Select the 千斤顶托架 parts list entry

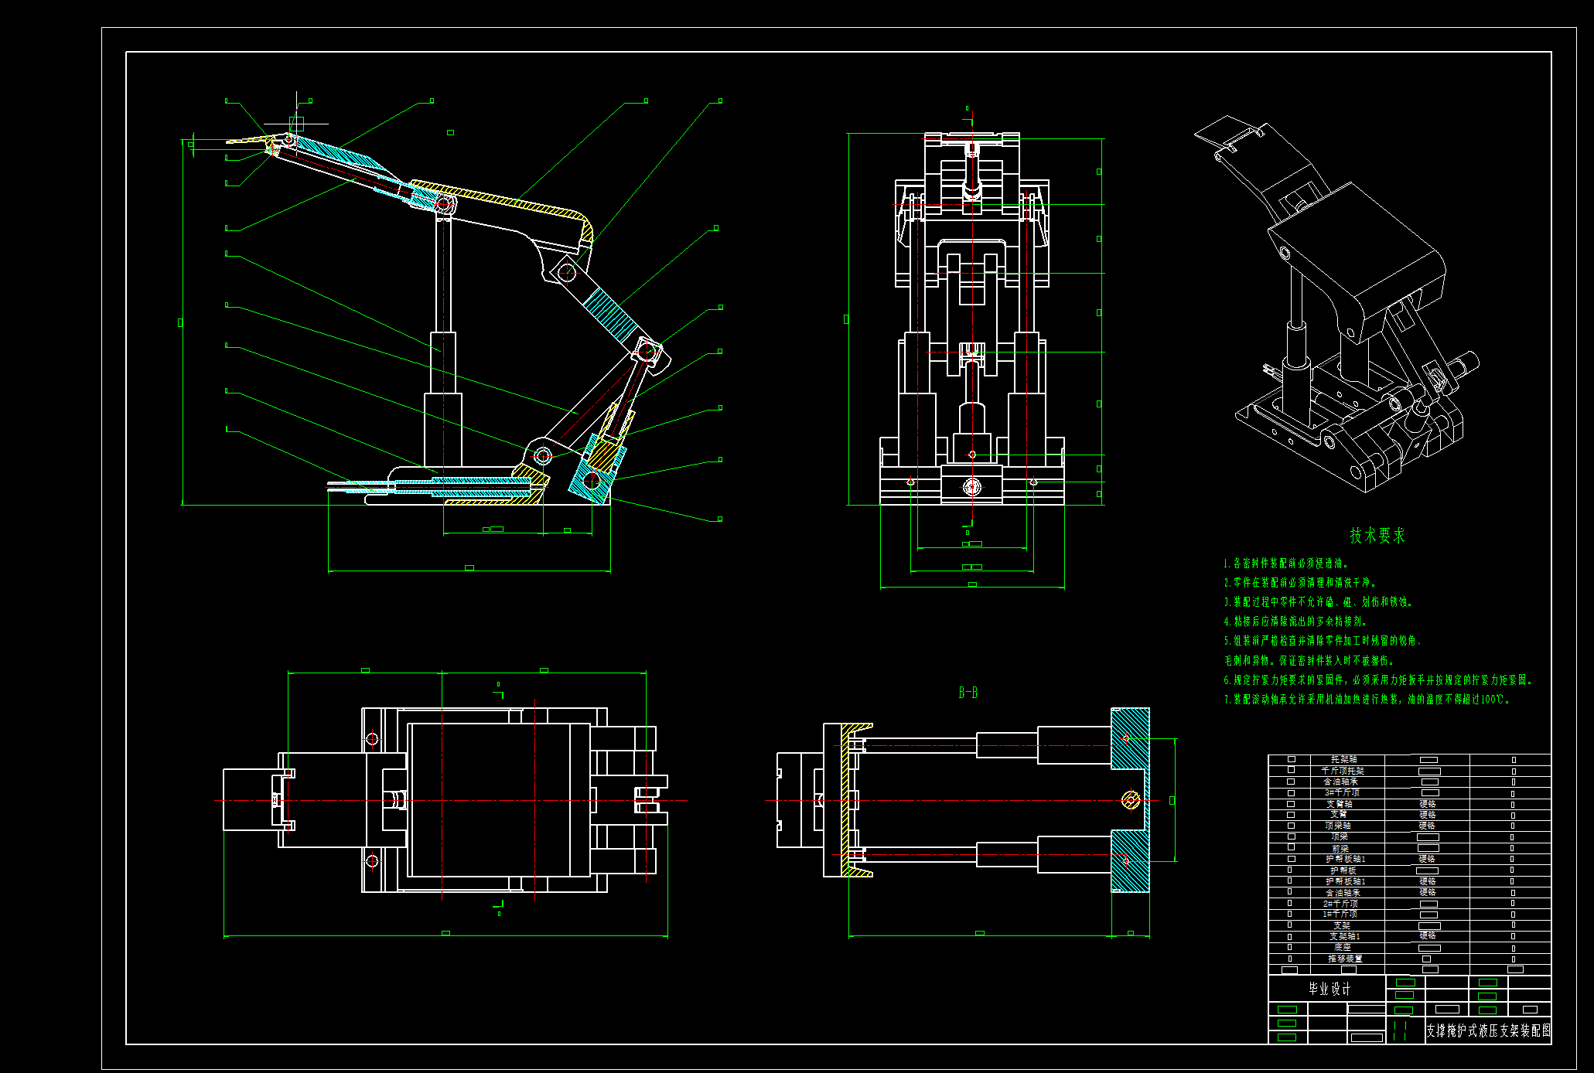[1342, 771]
